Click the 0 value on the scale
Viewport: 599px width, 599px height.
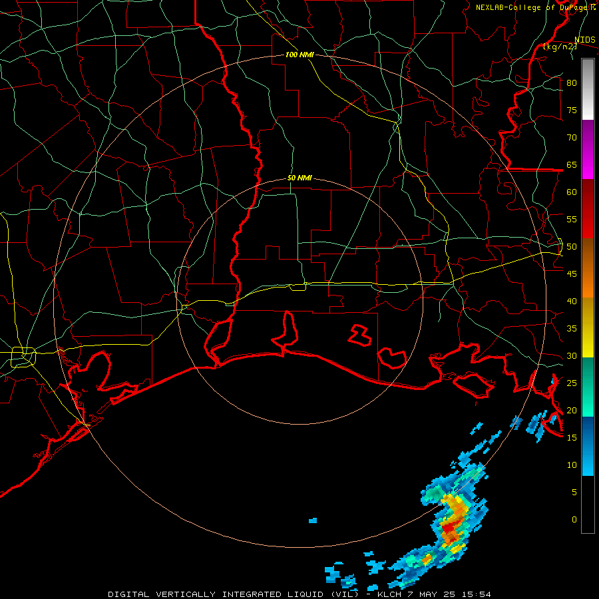tap(574, 520)
